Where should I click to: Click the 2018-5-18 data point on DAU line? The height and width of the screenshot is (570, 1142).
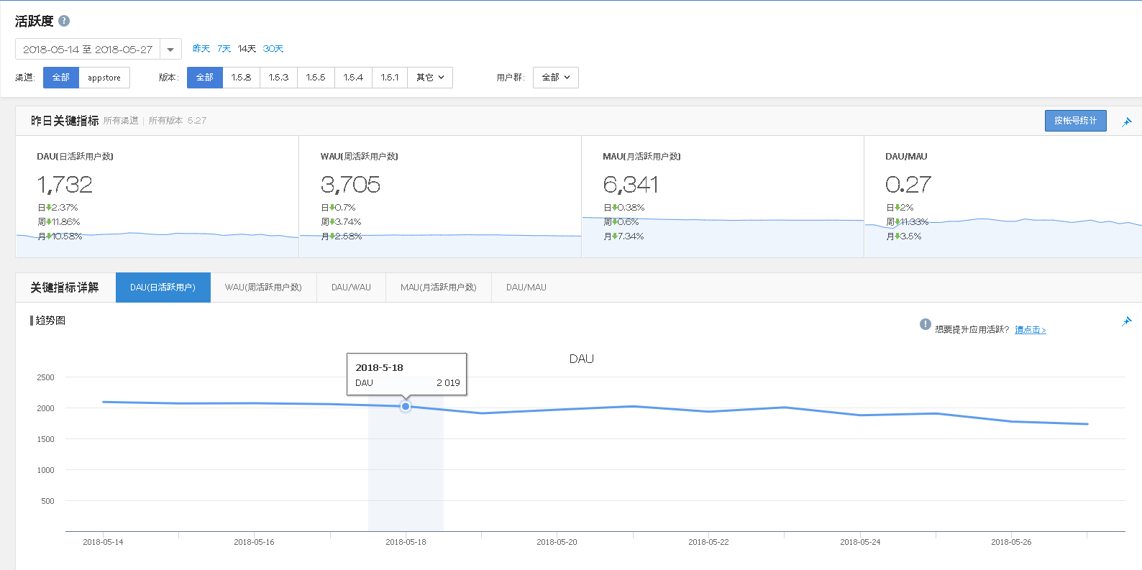point(406,406)
